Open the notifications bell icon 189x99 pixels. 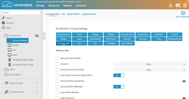point(171,5)
